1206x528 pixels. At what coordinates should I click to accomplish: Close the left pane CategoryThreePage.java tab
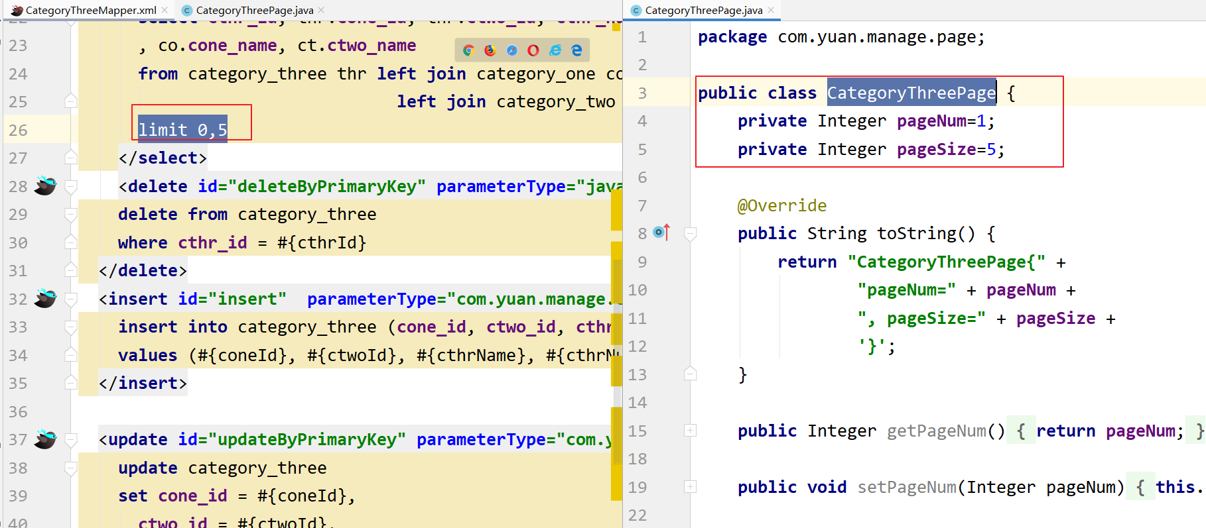[x=321, y=10]
